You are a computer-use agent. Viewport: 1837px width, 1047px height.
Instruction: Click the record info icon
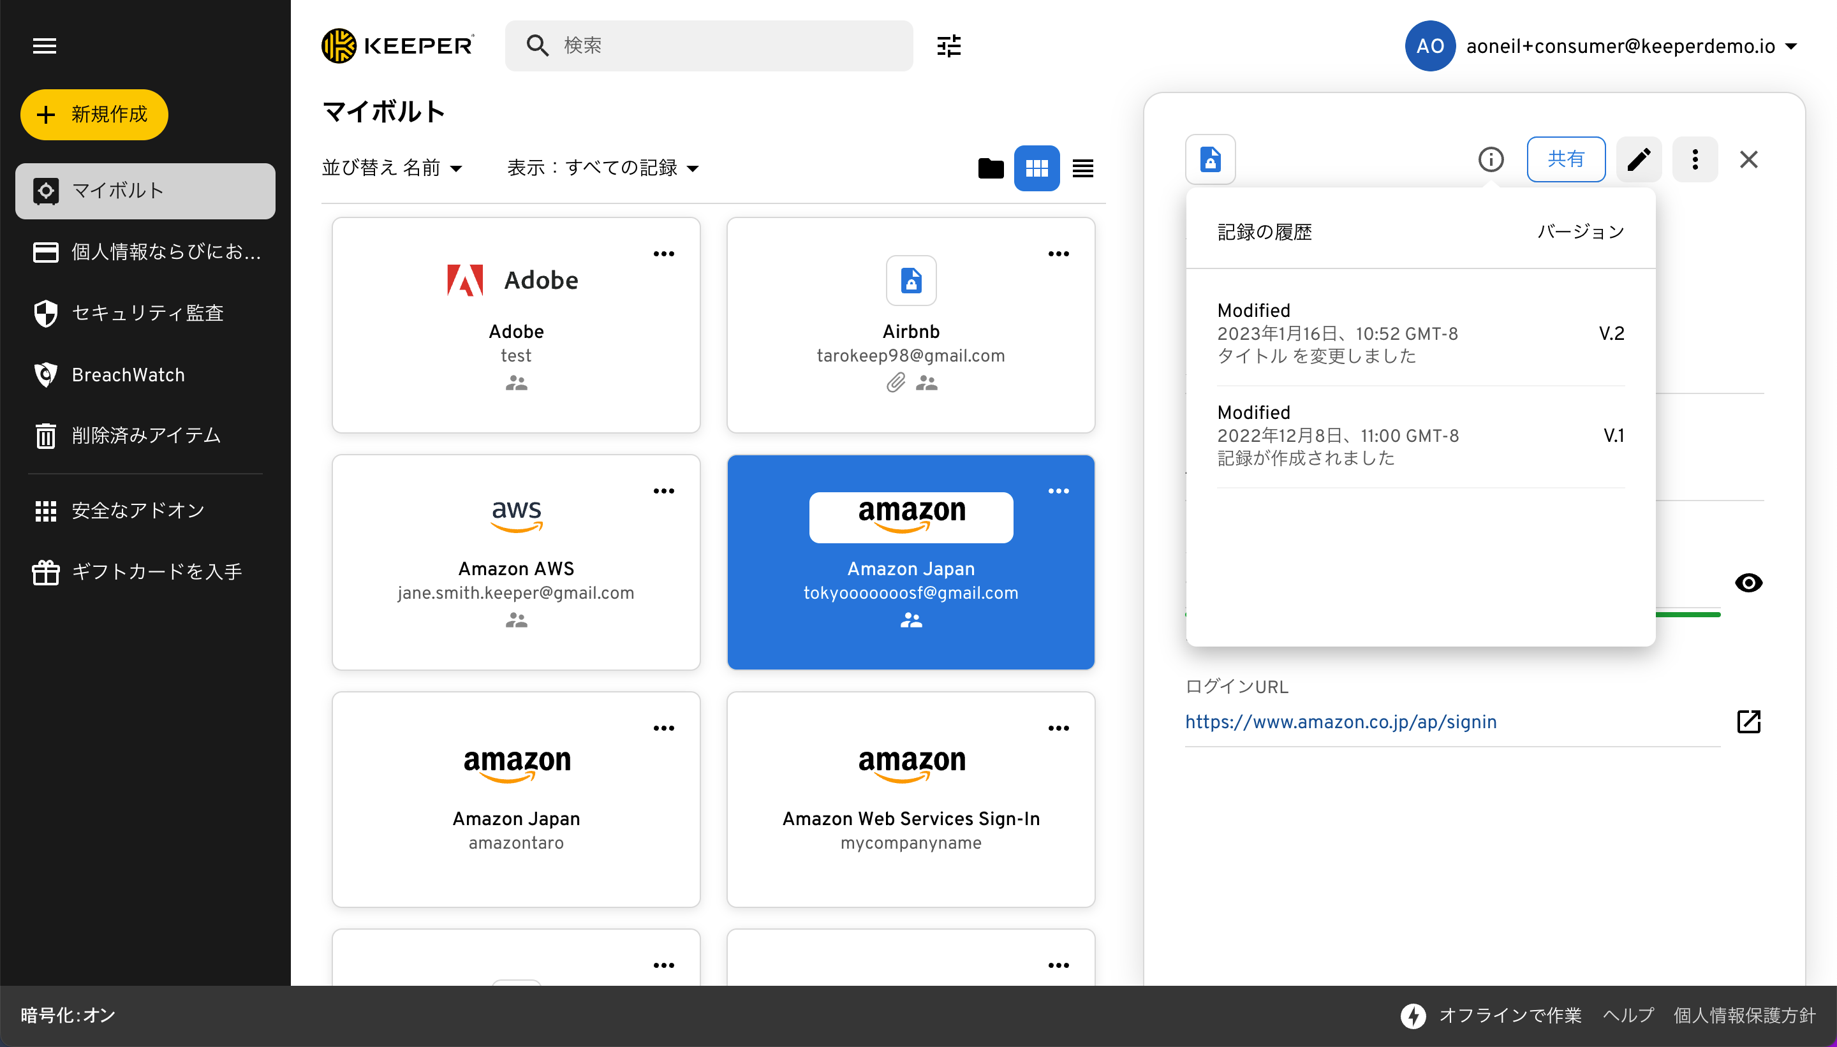[1490, 159]
